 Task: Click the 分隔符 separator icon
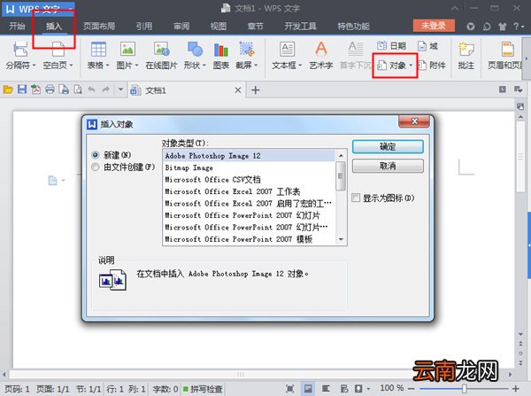[x=20, y=50]
